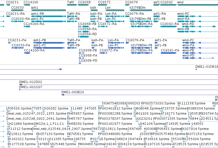218x148 pixels.
Task: Click the CG9368-PD protein label
Action: [x=88, y=61]
